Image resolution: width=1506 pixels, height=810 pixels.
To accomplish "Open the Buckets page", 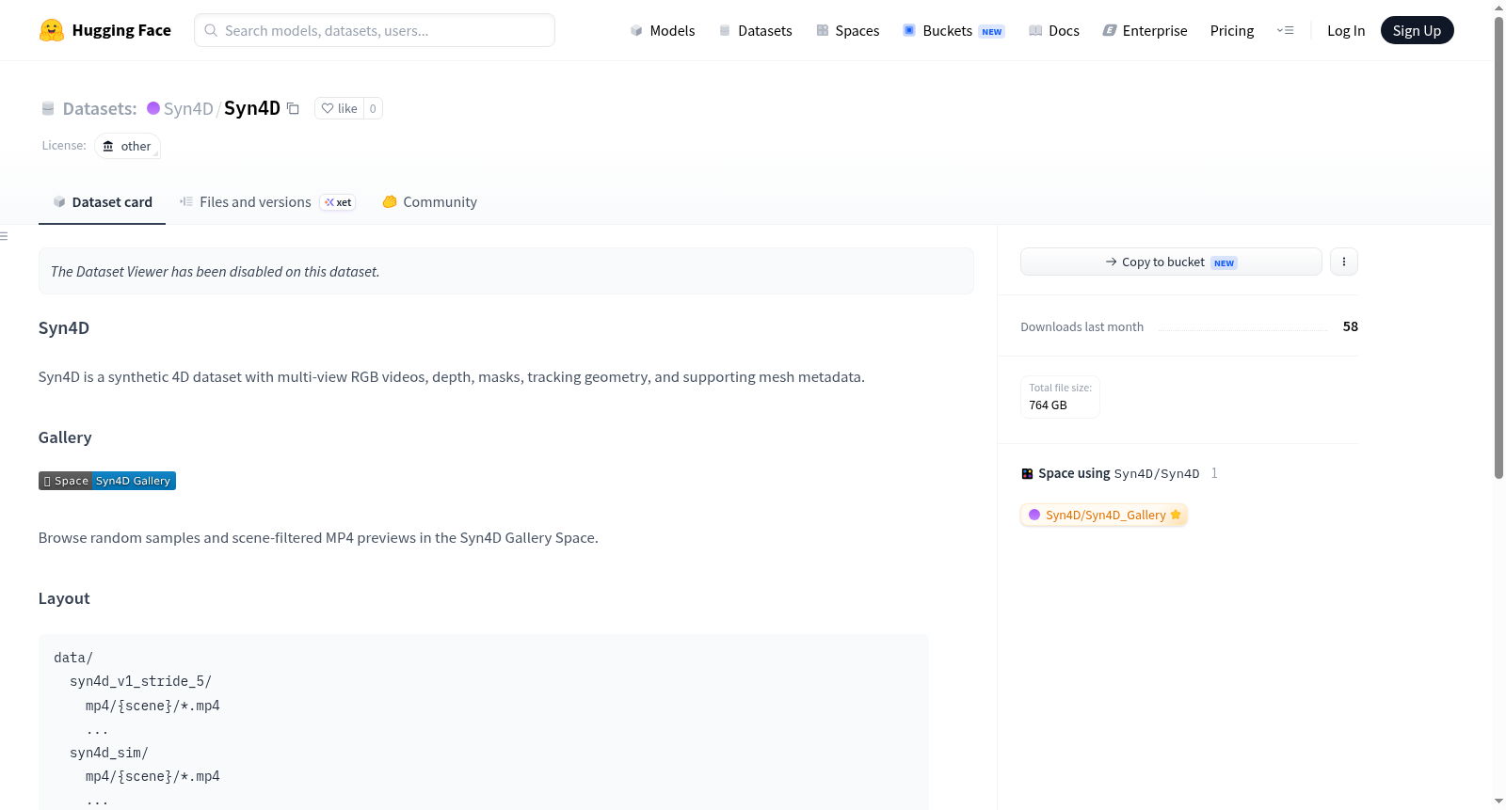I will (x=953, y=30).
